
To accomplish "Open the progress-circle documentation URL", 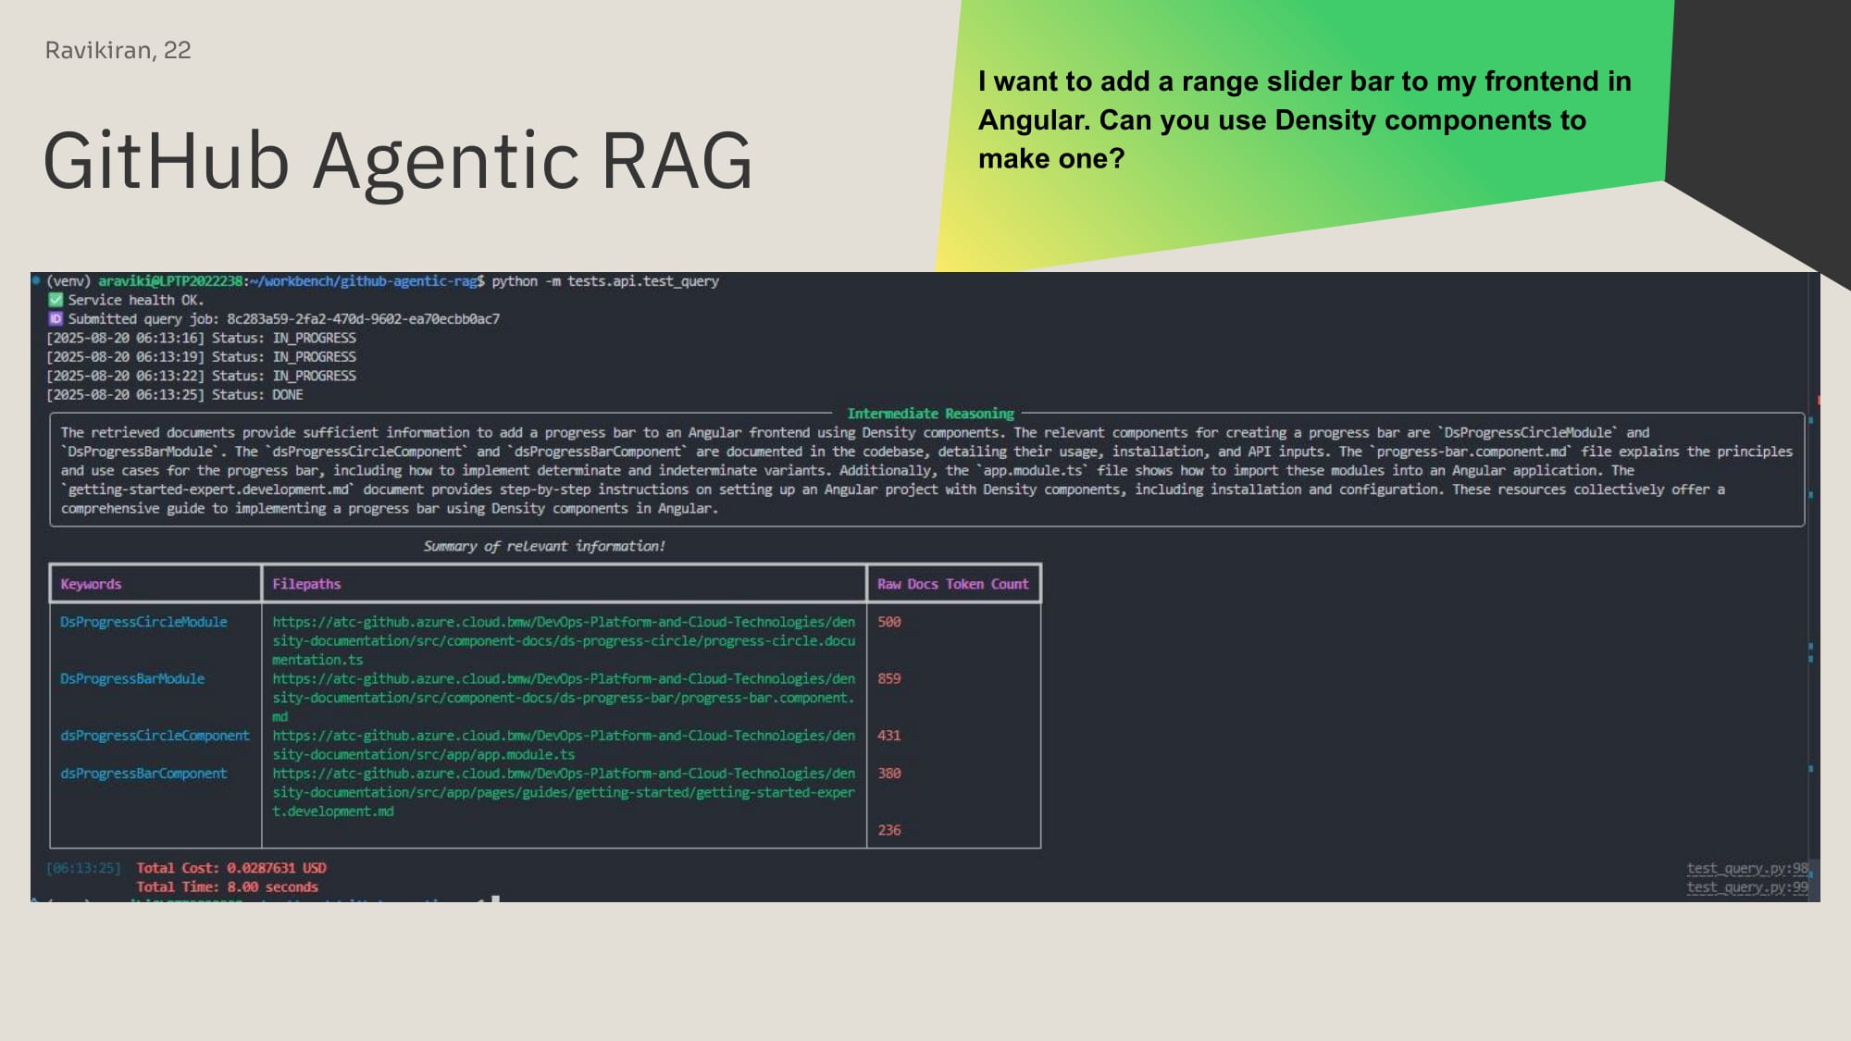I will [x=563, y=640].
